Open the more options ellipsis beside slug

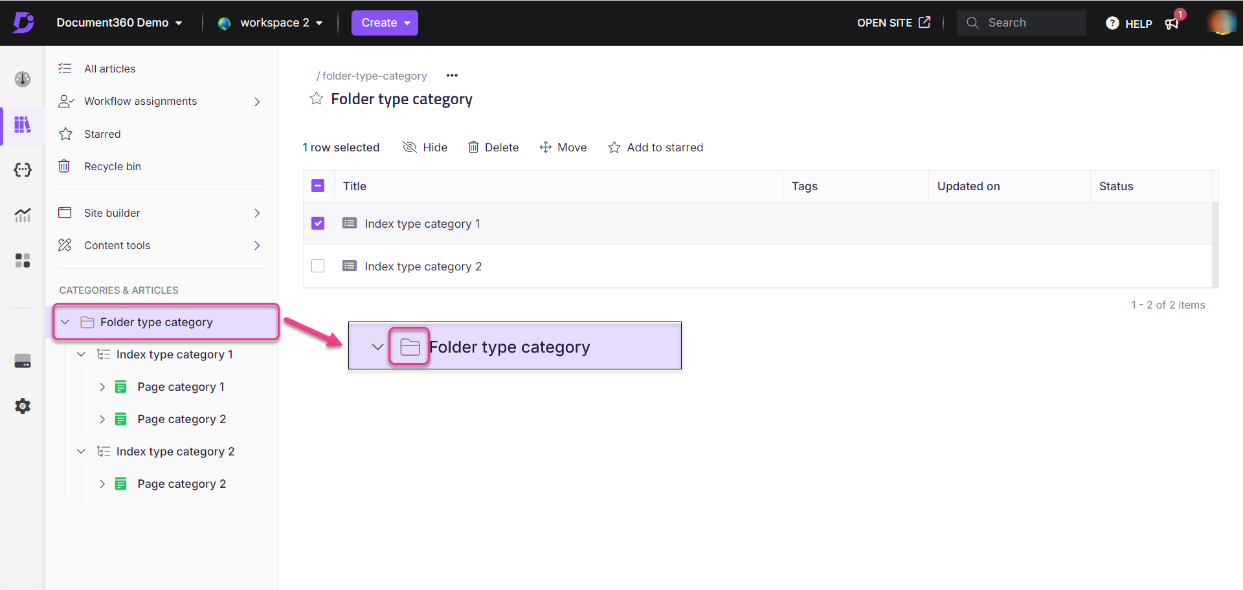[452, 76]
